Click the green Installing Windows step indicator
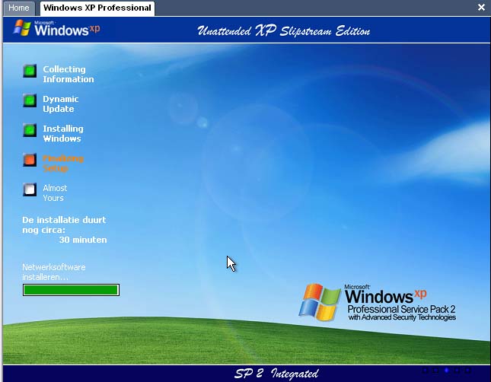The height and width of the screenshot is (382, 491). click(30, 130)
